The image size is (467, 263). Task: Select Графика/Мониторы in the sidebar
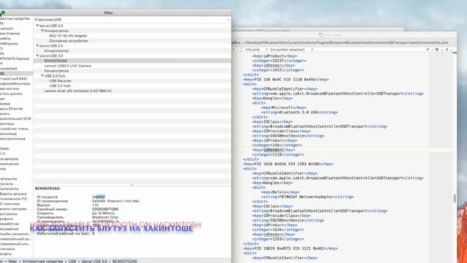[x=15, y=83]
